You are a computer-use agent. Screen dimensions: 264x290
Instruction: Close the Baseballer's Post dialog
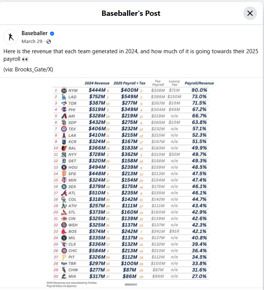[250, 13]
